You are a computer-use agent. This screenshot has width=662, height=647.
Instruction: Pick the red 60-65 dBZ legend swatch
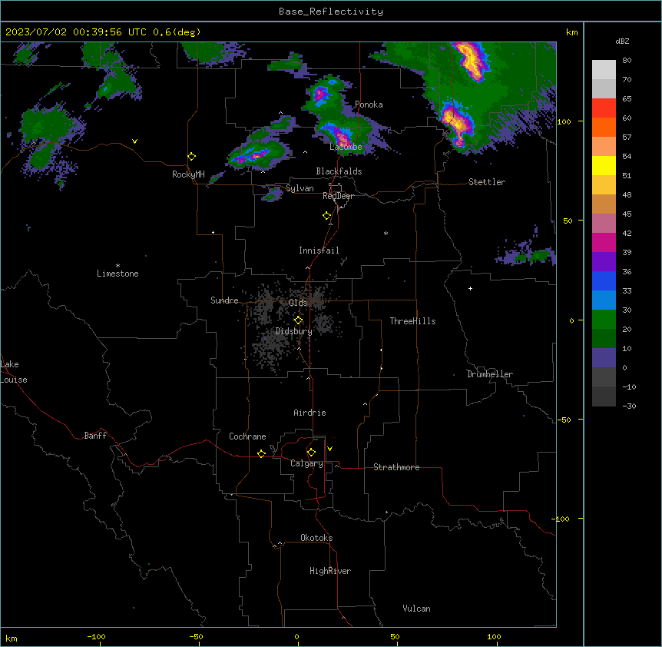coord(604,108)
